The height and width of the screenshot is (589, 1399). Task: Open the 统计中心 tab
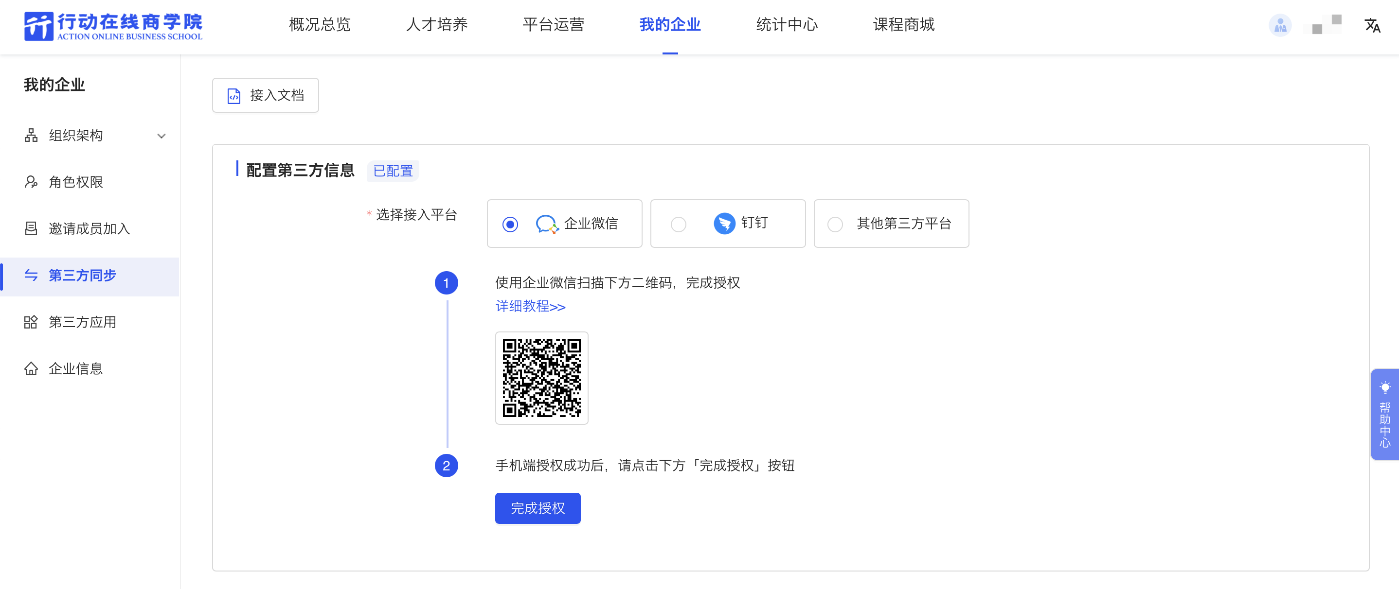pos(787,24)
